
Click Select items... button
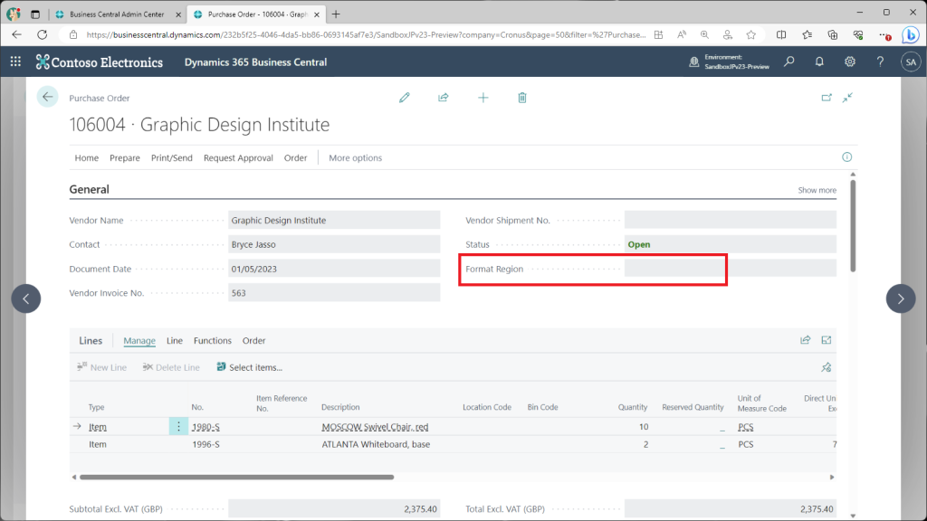[250, 367]
